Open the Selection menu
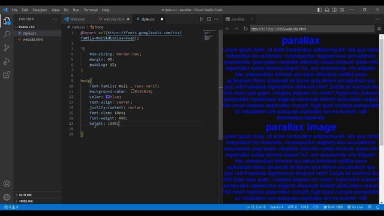The image size is (384, 216). (x=40, y=10)
